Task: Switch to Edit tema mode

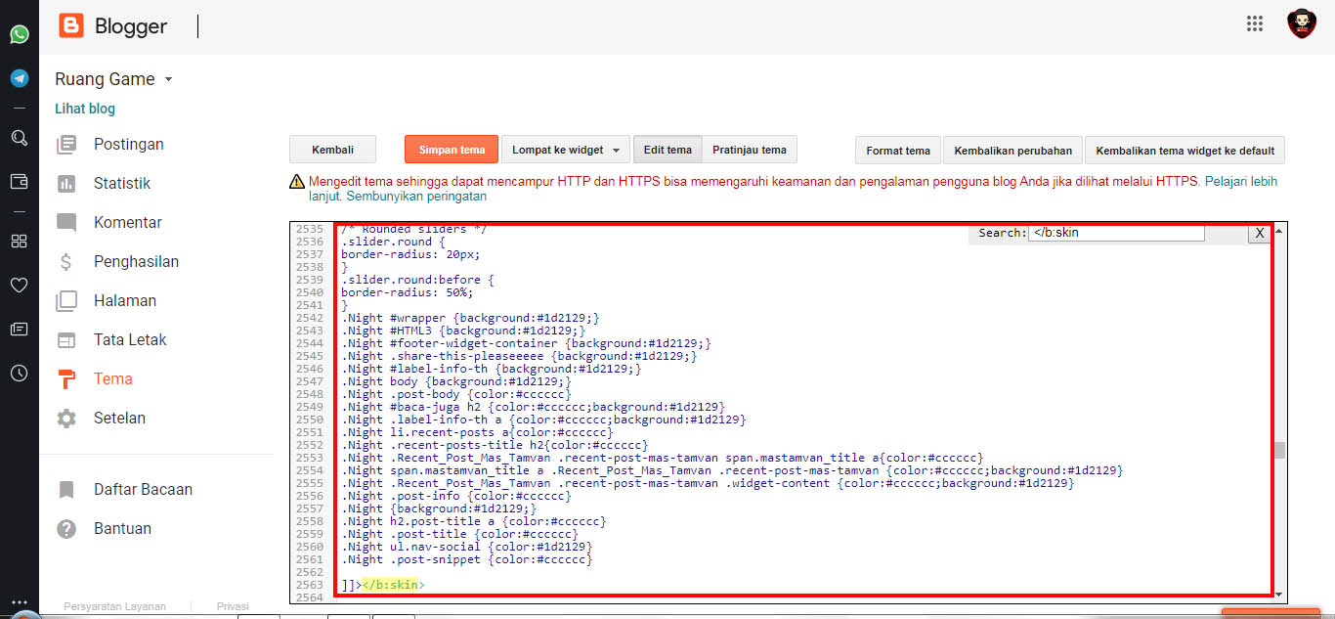Action: (x=667, y=150)
